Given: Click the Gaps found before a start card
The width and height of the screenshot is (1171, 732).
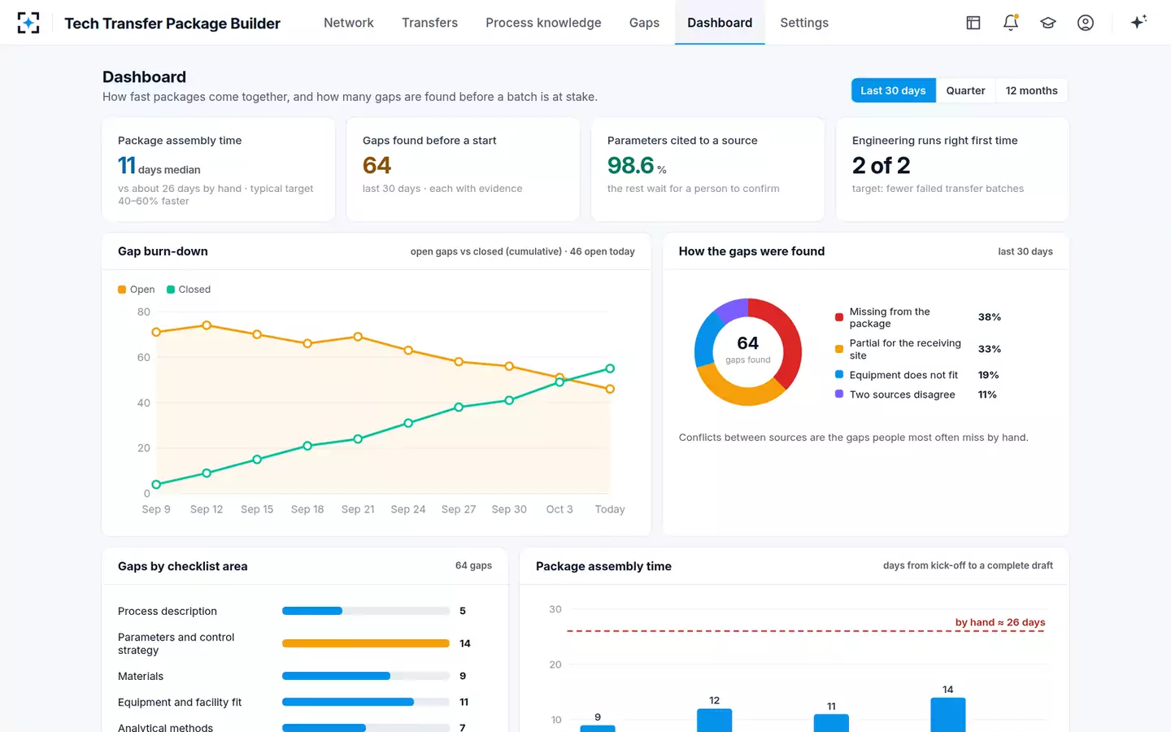Looking at the screenshot, I should [464, 169].
